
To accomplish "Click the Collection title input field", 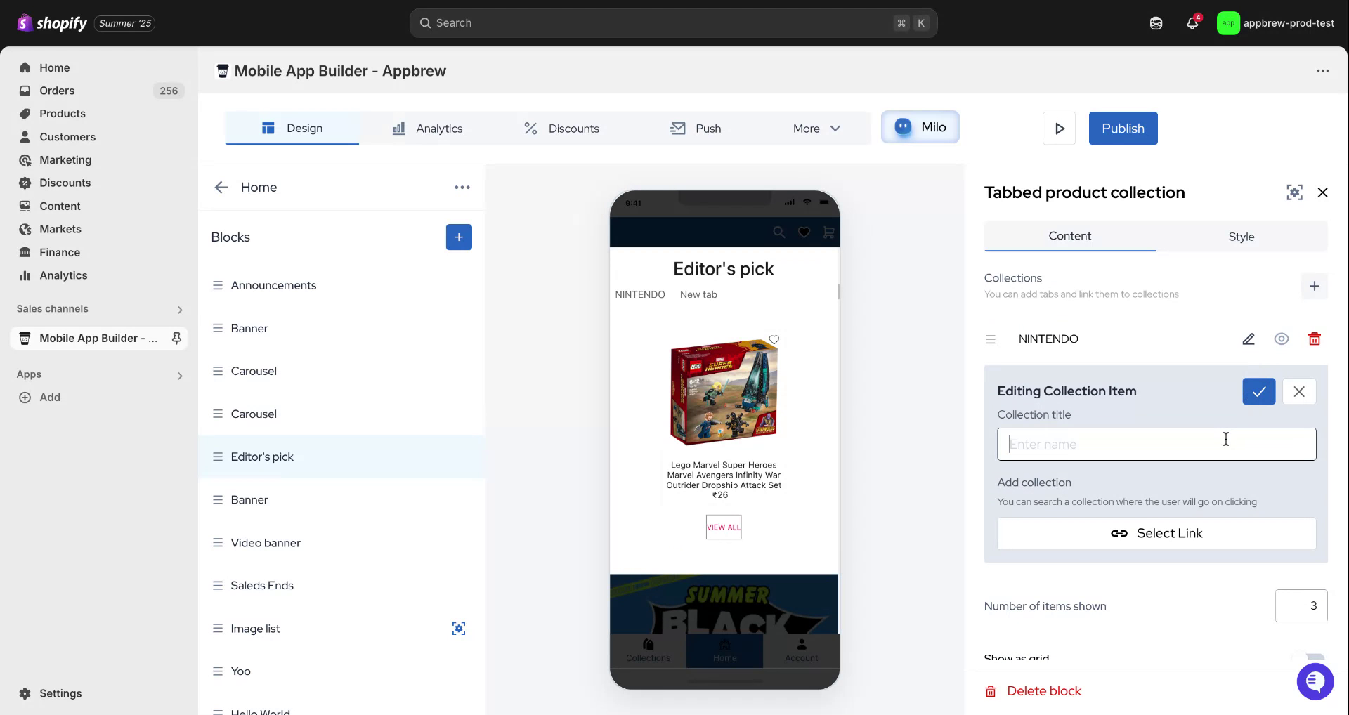I will [1156, 445].
